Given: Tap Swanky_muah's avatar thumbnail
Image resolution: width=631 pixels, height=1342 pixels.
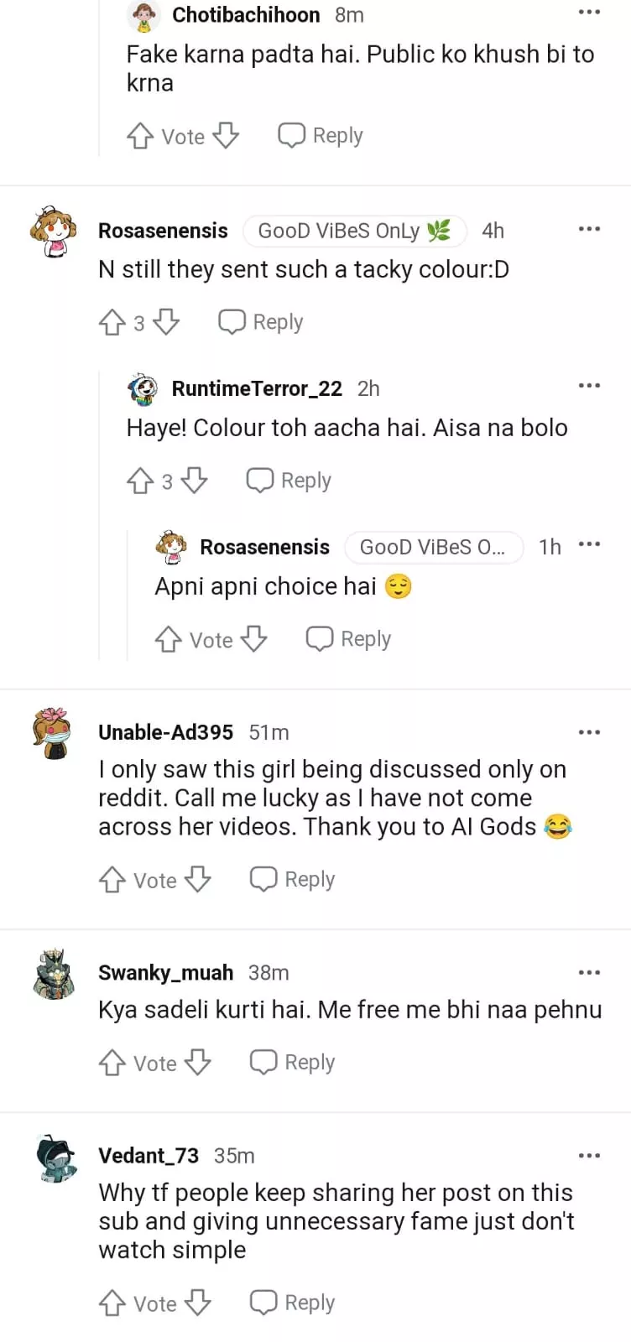Looking at the screenshot, I should pos(55,974).
